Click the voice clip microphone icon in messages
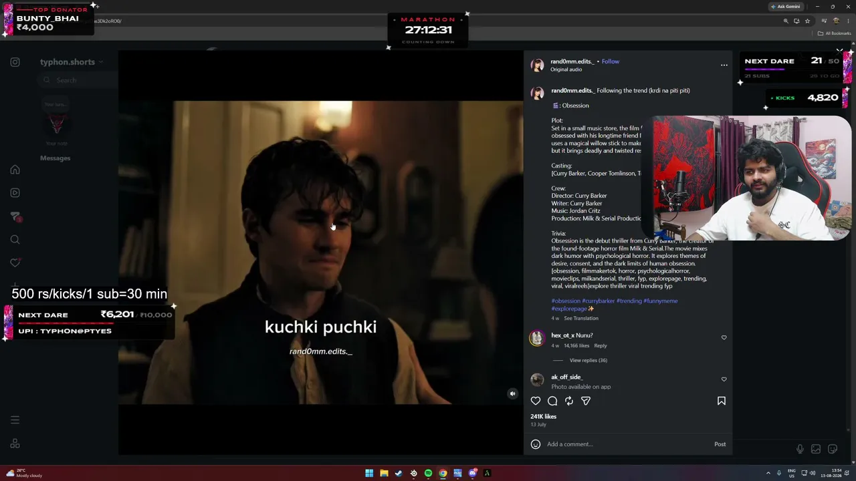This screenshot has height=481, width=856. pos(800,450)
